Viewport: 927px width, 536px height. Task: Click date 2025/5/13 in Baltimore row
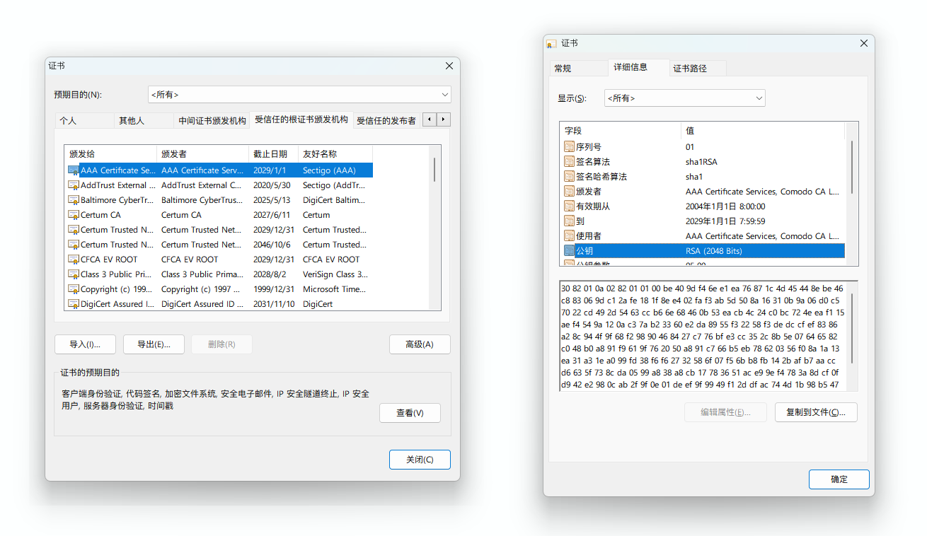point(272,200)
